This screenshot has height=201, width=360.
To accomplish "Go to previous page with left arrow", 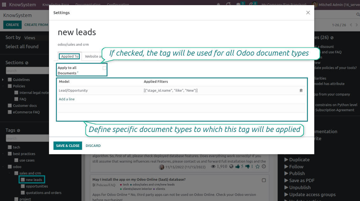I will point(351,25).
